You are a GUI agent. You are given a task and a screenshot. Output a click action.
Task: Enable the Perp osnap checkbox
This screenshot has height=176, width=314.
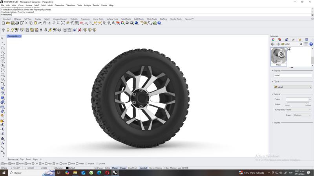click(46, 163)
